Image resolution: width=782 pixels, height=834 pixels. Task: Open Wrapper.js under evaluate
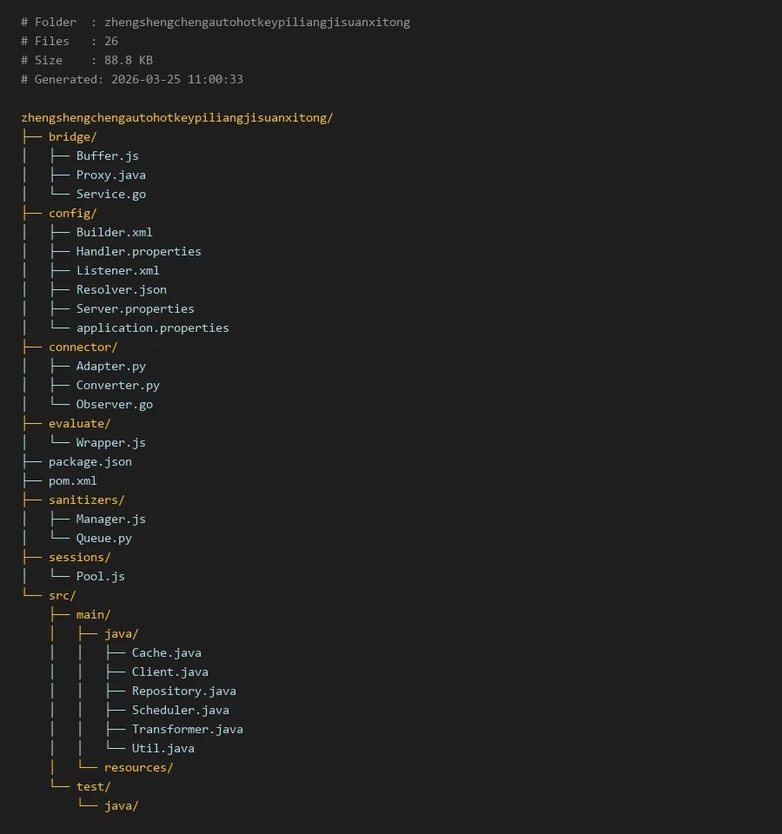pyautogui.click(x=110, y=442)
